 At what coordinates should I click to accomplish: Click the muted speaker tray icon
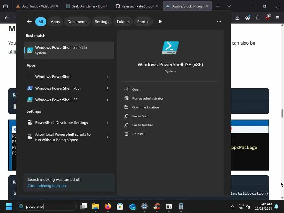[x=248, y=206]
